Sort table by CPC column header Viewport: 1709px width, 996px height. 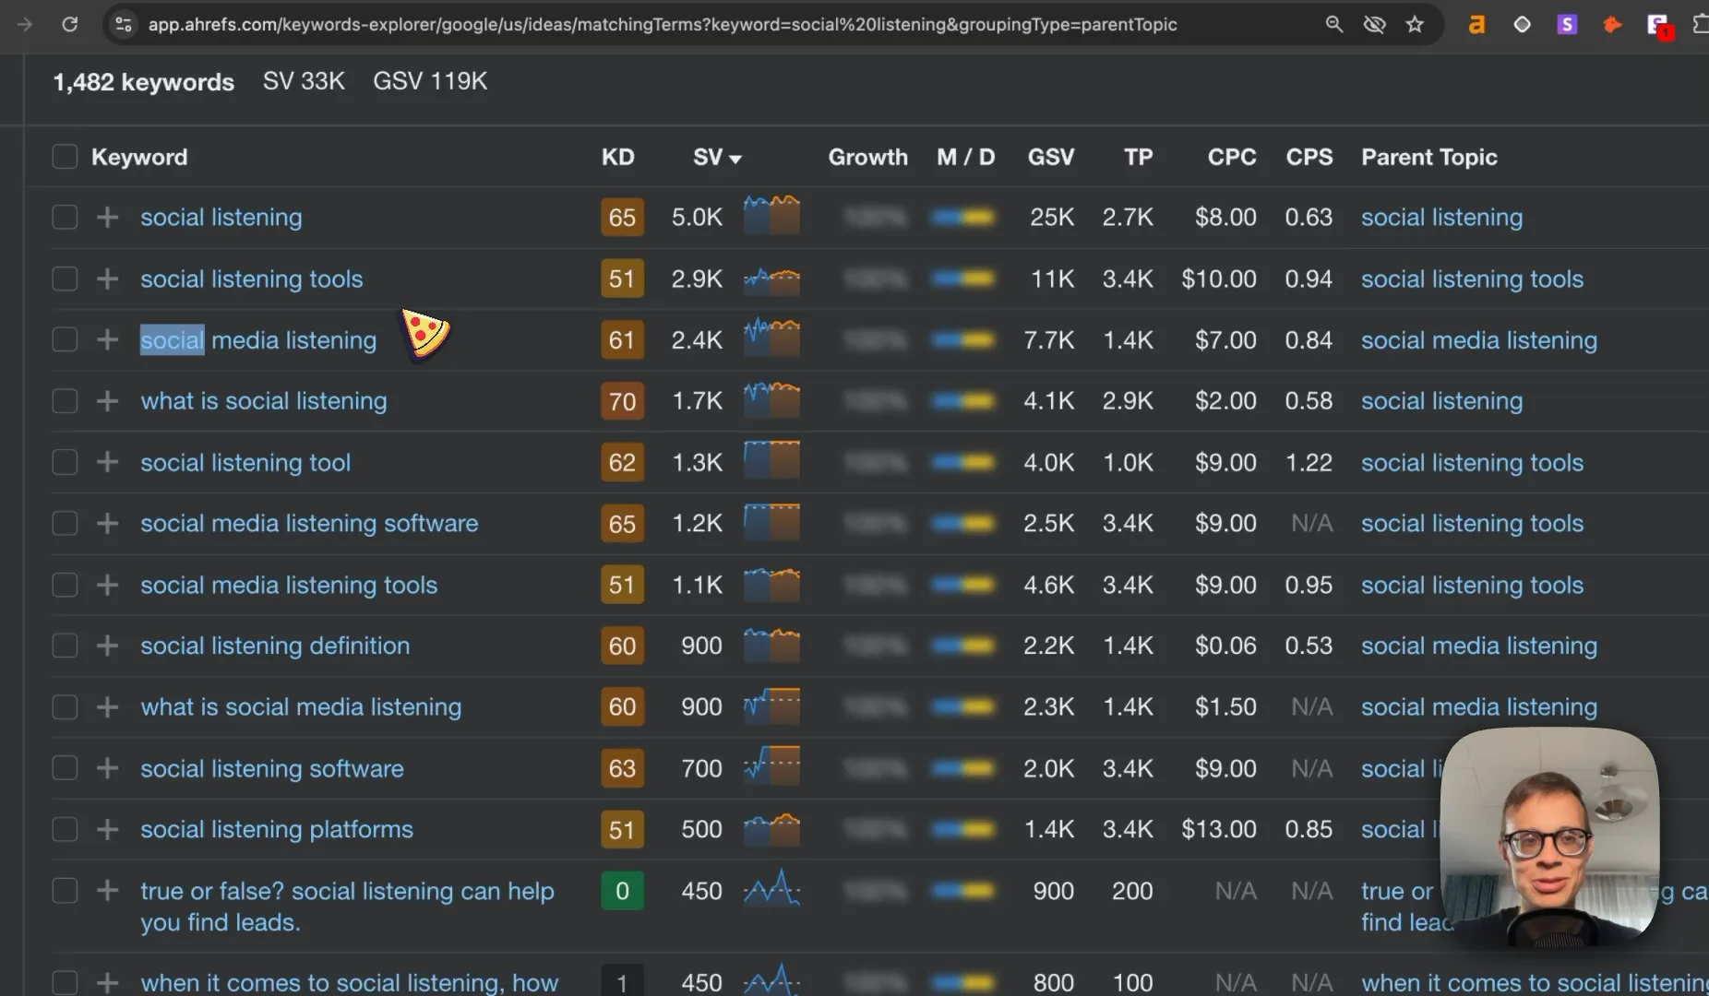click(x=1232, y=158)
